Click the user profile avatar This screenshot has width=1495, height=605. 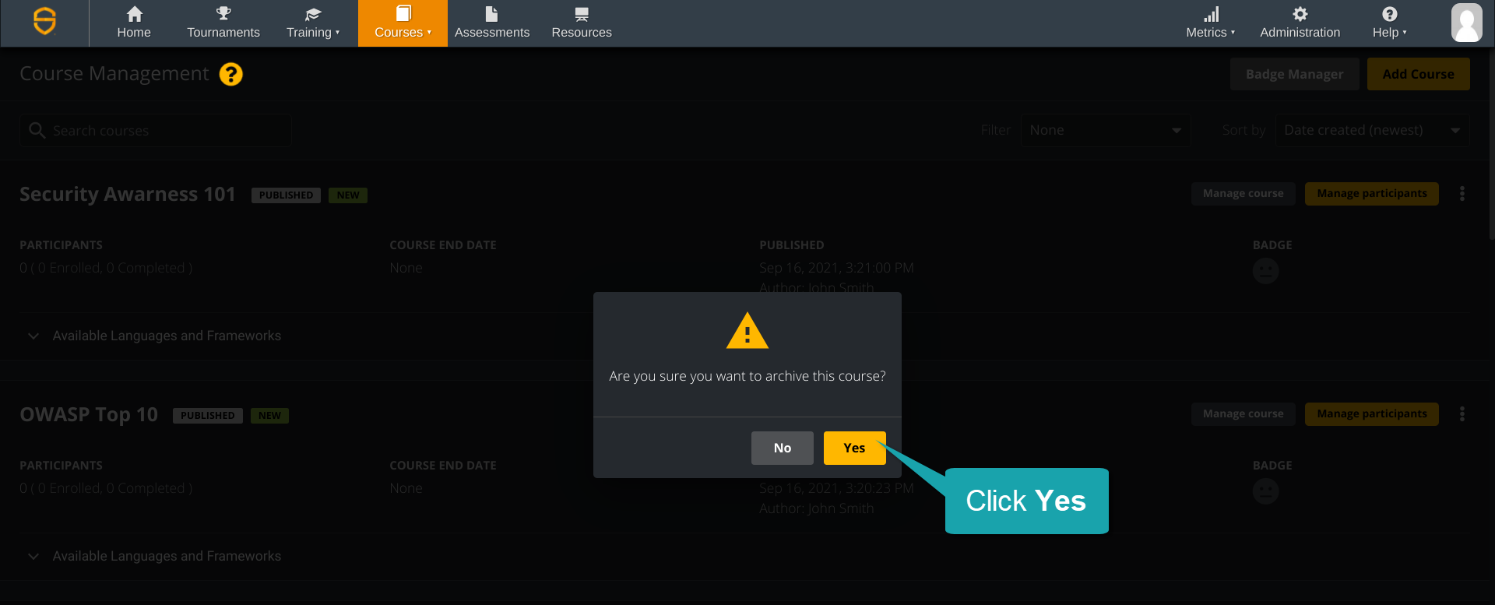1467,23
